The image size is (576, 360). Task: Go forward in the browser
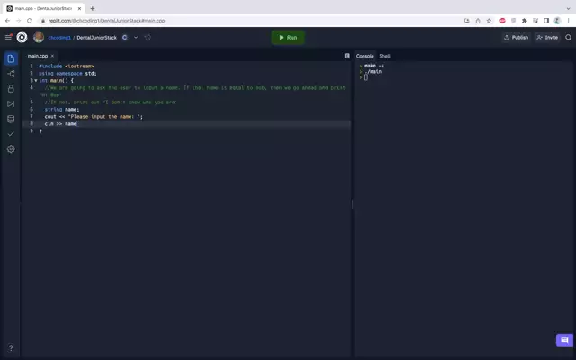(19, 21)
